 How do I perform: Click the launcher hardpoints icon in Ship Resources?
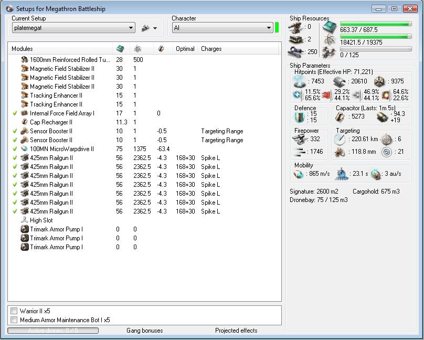295,39
